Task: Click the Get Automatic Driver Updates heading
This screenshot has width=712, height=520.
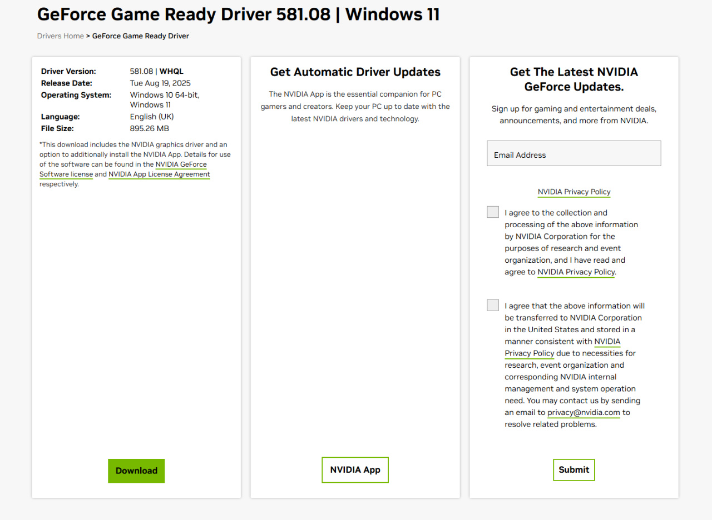Action: pyautogui.click(x=355, y=72)
